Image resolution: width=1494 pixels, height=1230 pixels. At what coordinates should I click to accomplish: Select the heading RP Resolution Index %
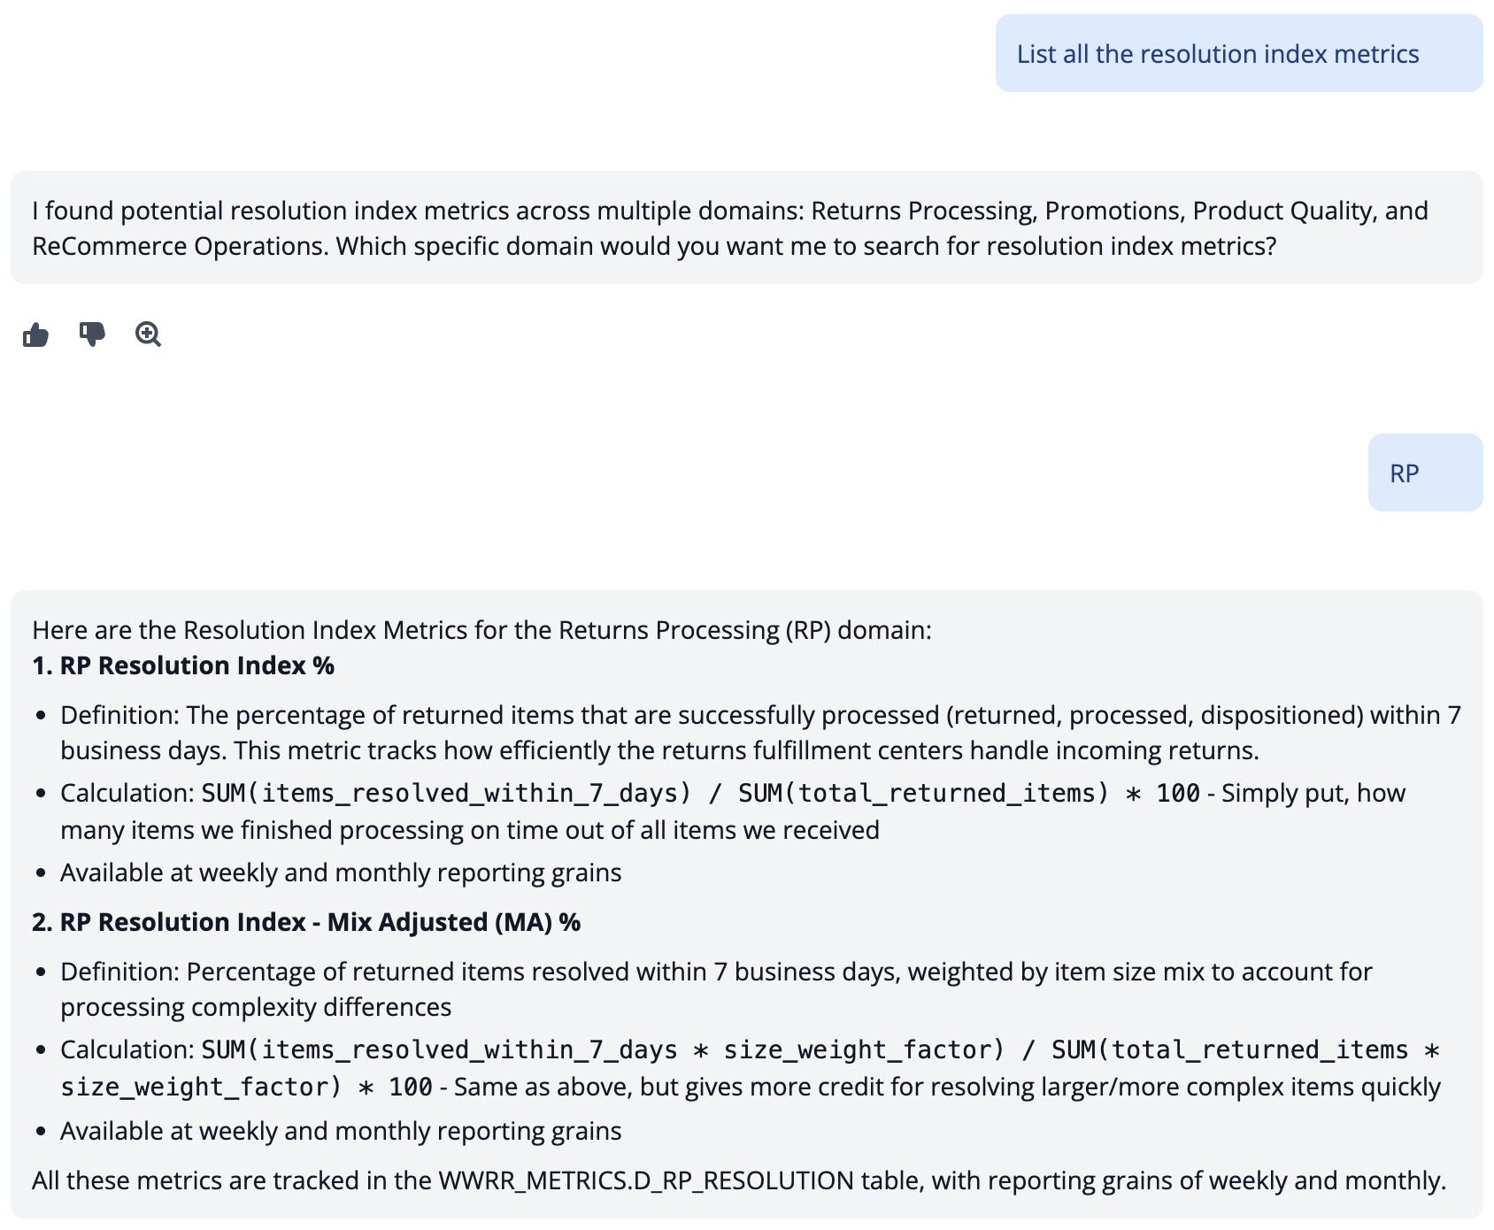(x=196, y=665)
